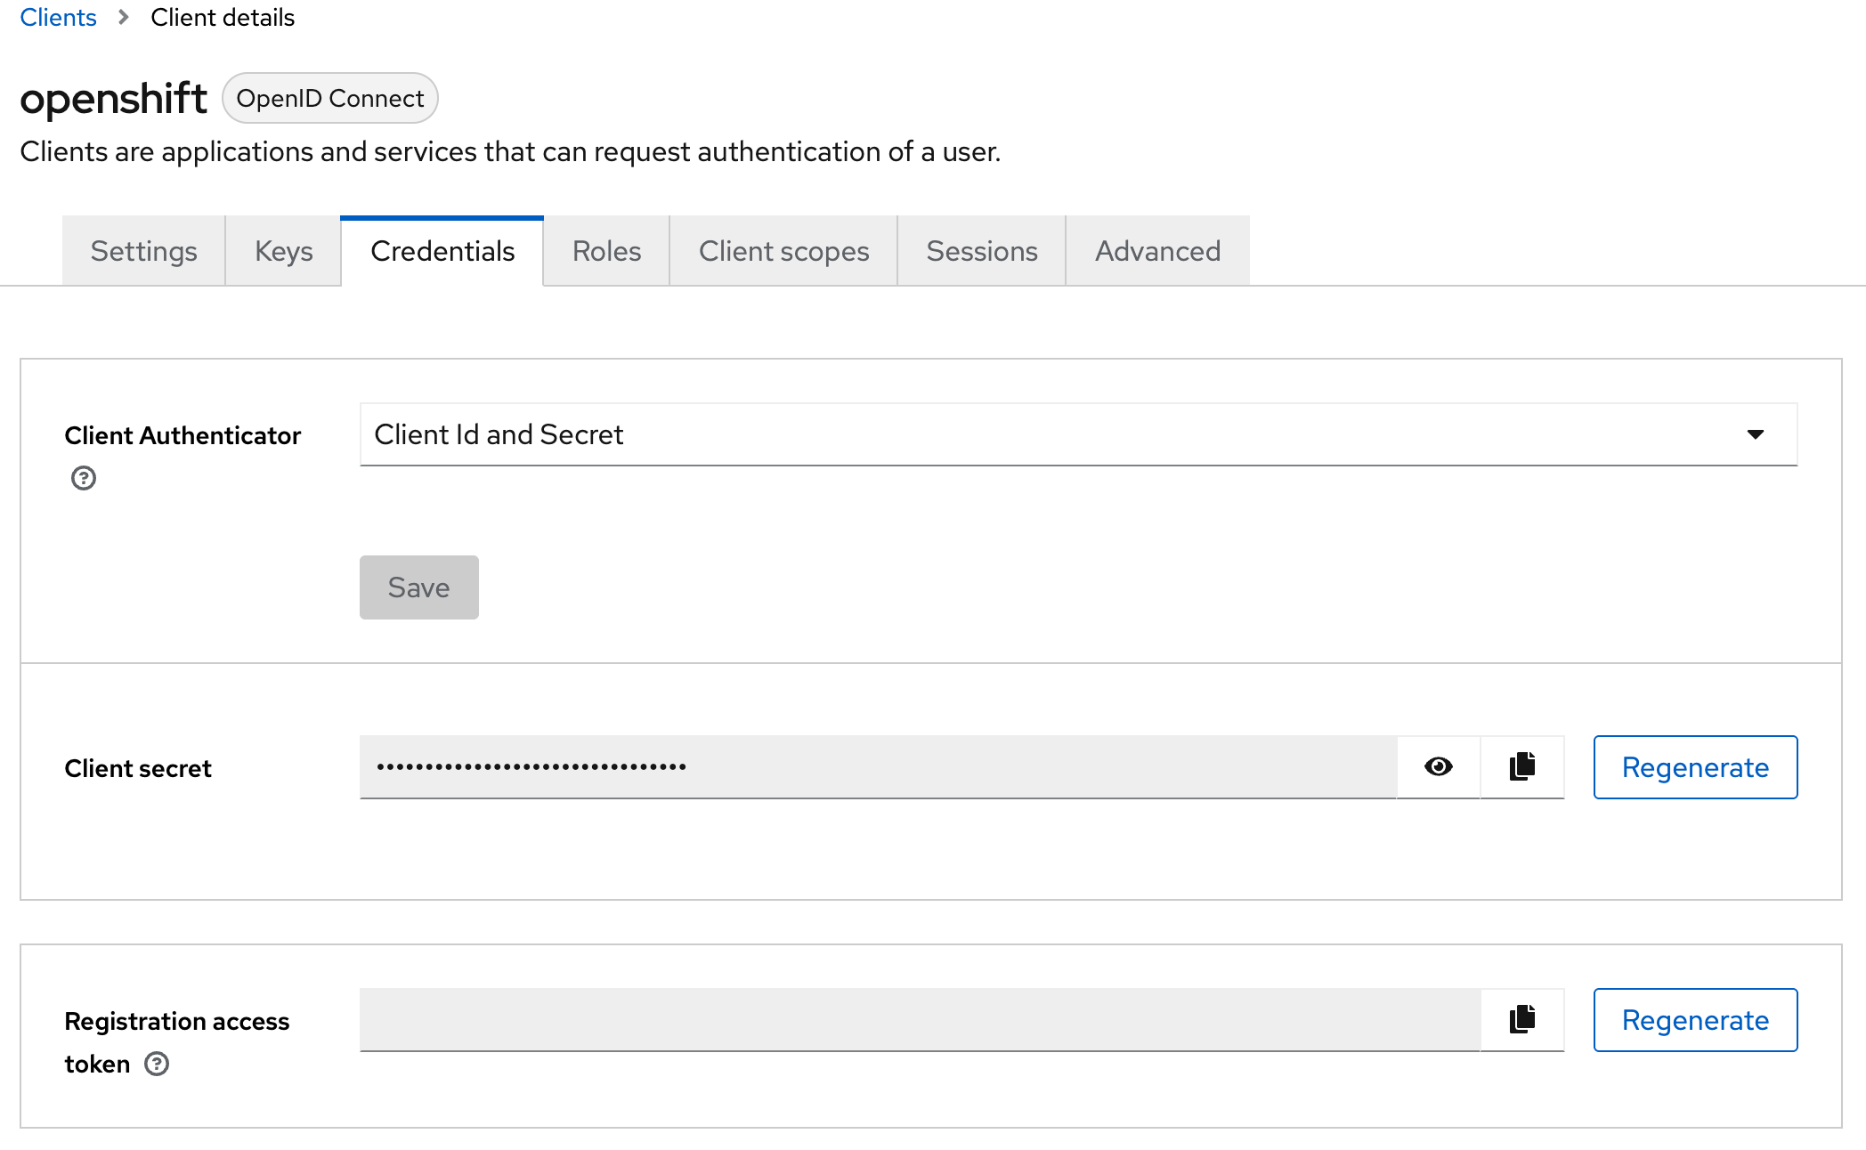Image resolution: width=1866 pixels, height=1150 pixels.
Task: Open the Client scopes tab
Action: coord(783,251)
